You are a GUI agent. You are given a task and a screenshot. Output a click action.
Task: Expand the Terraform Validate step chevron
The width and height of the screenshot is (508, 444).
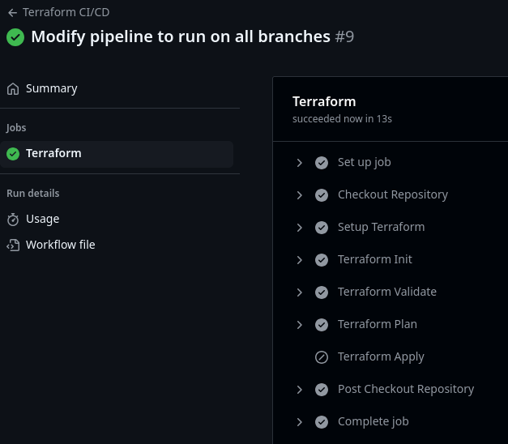click(x=299, y=292)
